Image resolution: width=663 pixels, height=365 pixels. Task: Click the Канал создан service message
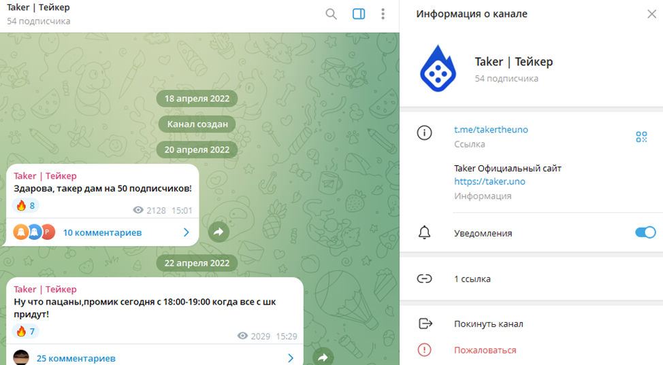point(197,124)
